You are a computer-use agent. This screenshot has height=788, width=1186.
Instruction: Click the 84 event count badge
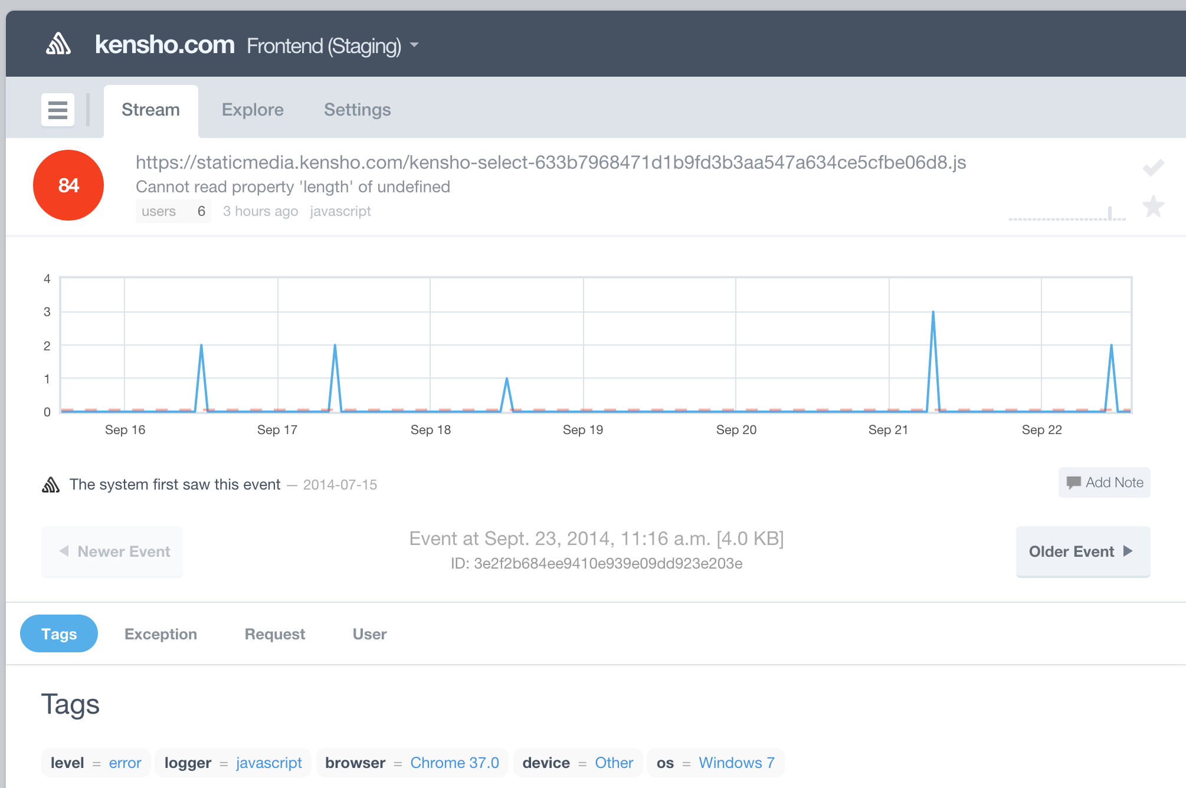68,185
